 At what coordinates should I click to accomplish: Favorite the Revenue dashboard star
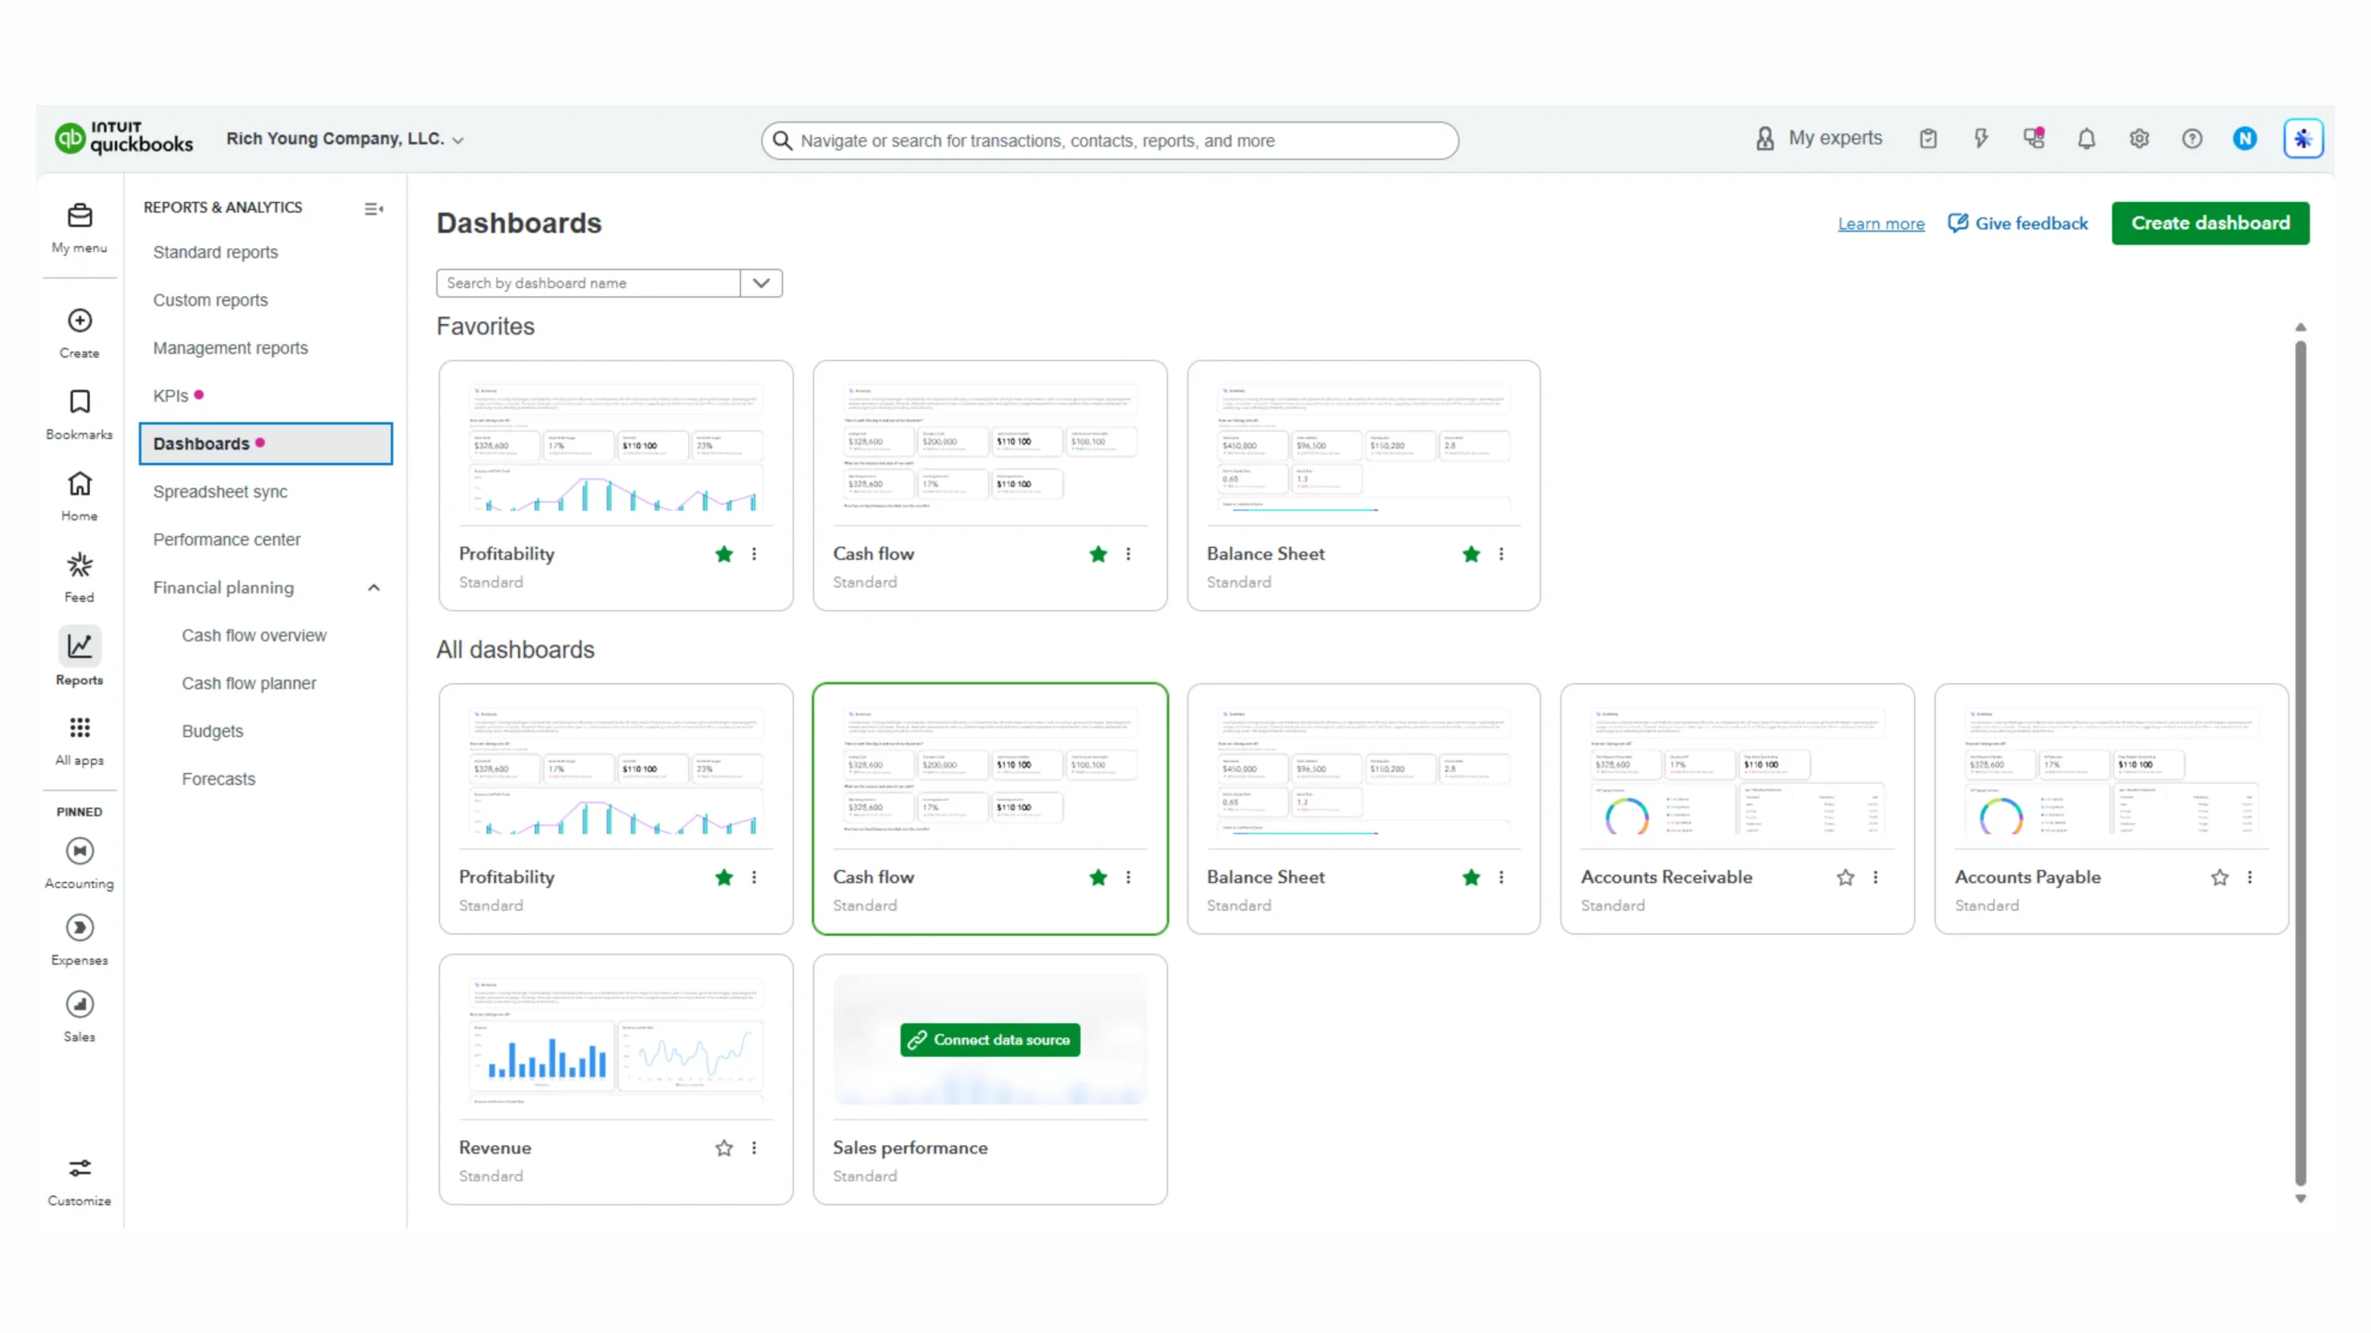723,1148
